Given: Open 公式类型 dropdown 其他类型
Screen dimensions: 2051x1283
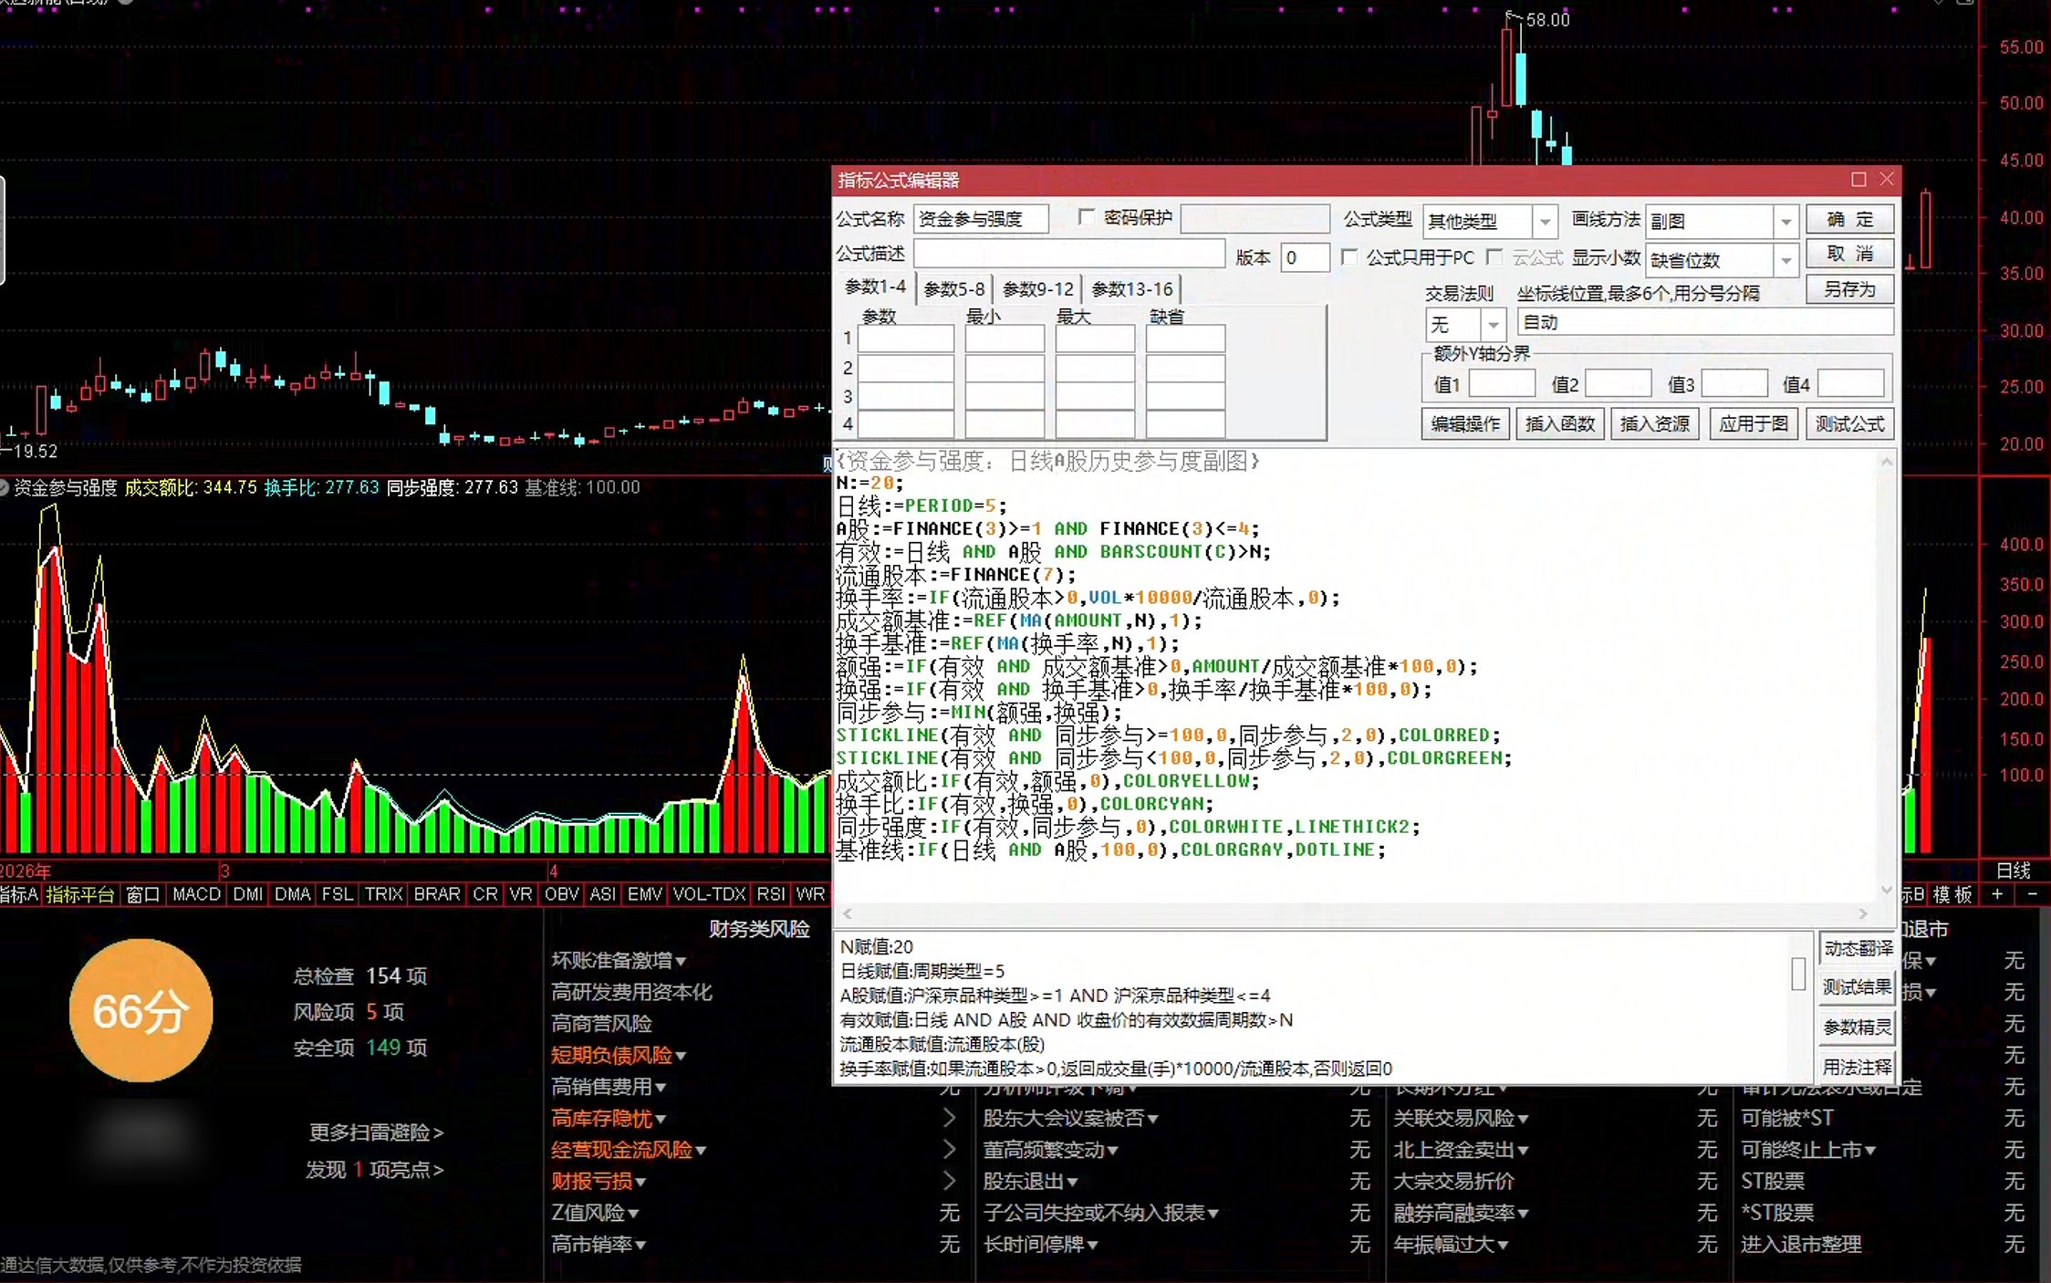Looking at the screenshot, I should [1489, 221].
